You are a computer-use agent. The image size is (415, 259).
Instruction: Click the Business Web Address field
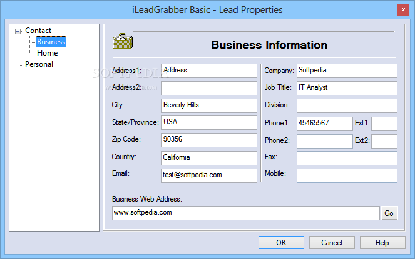click(245, 213)
